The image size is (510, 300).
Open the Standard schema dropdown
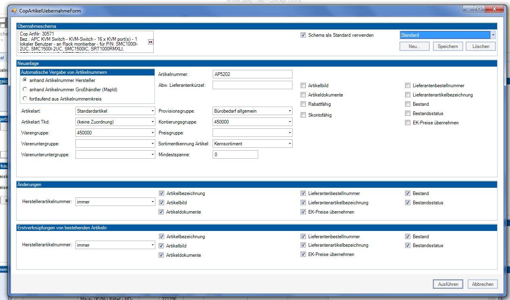(493, 35)
